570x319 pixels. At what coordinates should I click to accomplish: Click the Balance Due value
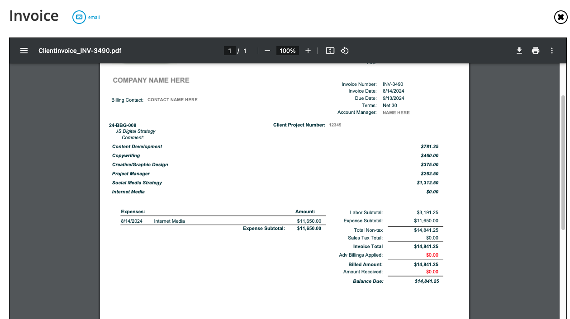(x=427, y=281)
